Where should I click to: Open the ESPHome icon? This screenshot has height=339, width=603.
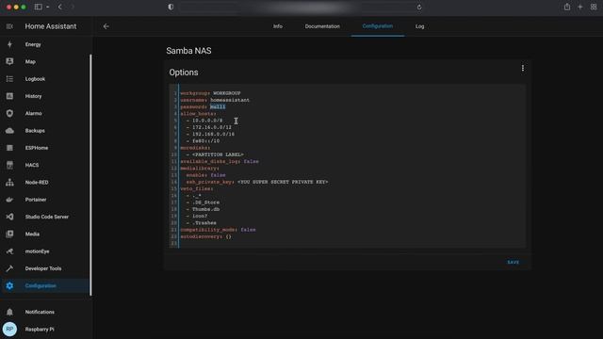pos(9,148)
